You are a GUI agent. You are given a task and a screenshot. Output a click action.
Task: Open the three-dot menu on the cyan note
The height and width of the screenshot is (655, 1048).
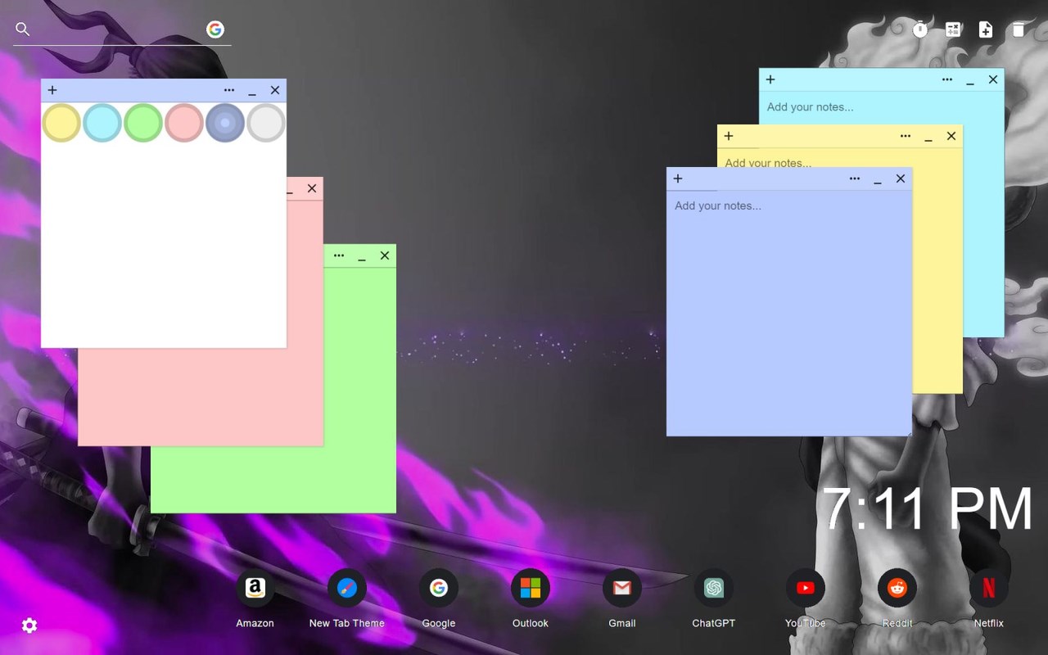pyautogui.click(x=947, y=79)
